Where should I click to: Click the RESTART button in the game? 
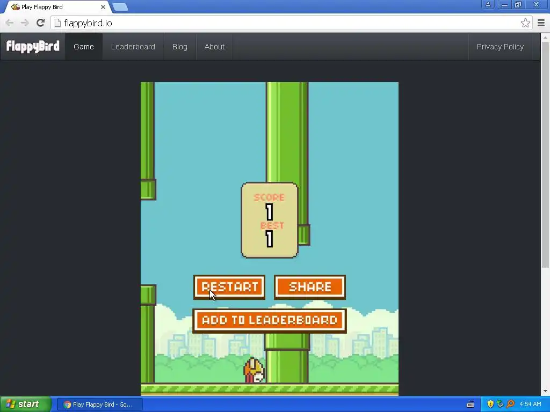pyautogui.click(x=229, y=288)
